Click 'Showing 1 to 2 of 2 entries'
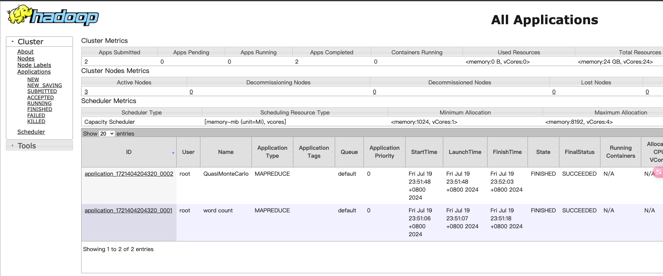 [118, 249]
